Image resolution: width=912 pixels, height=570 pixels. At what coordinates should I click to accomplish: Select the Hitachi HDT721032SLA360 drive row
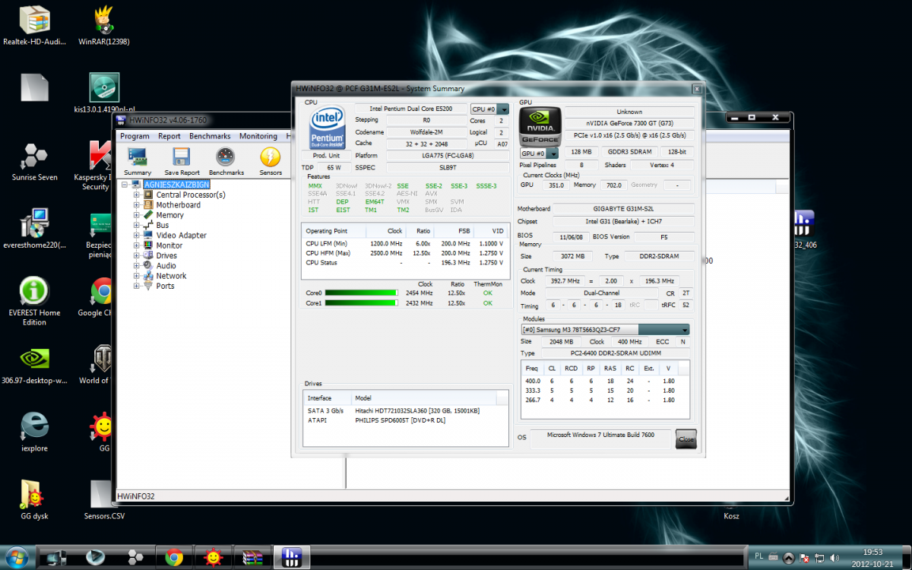(405, 410)
